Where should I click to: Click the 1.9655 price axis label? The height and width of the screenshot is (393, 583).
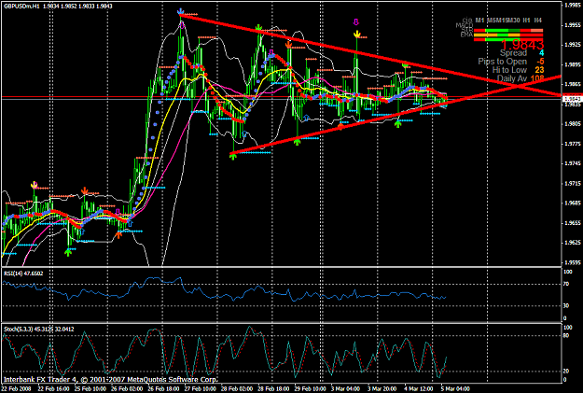pos(573,222)
